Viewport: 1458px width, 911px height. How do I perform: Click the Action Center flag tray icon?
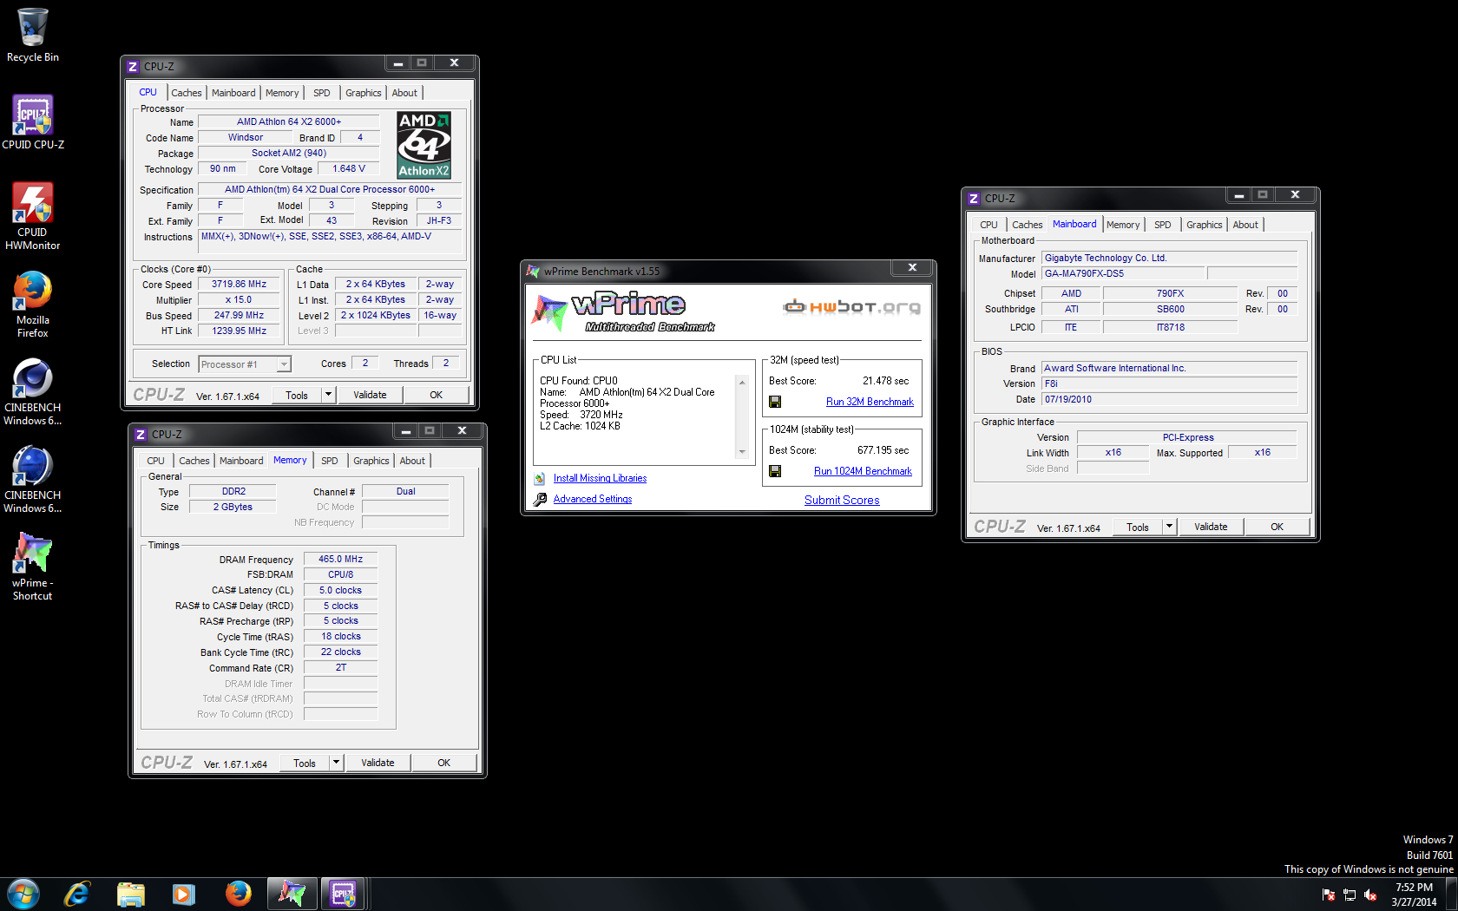(1329, 895)
